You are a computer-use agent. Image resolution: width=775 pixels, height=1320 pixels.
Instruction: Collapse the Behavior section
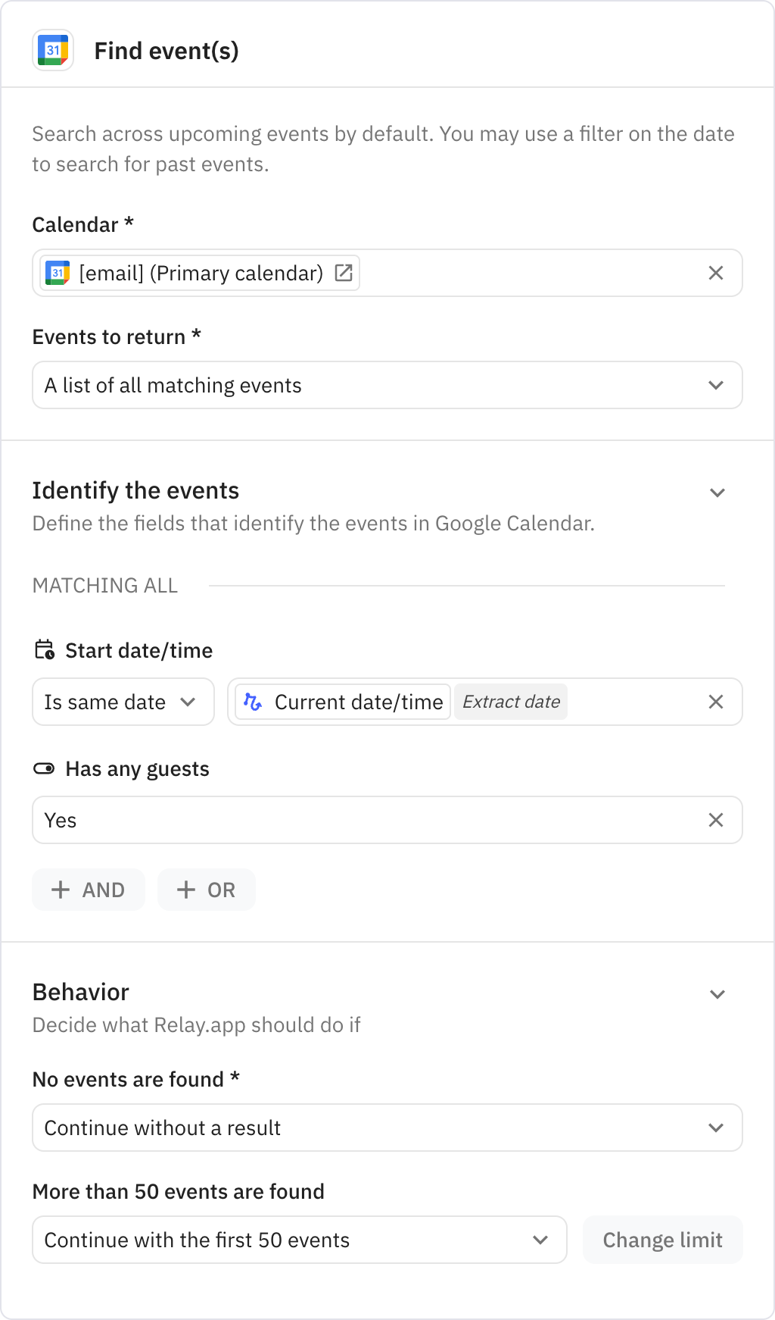pos(717,994)
